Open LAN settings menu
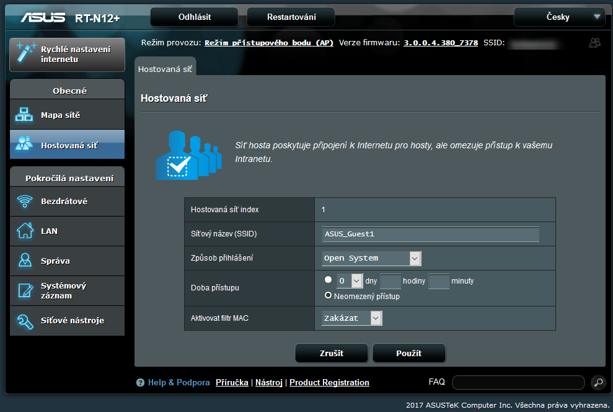 point(67,231)
